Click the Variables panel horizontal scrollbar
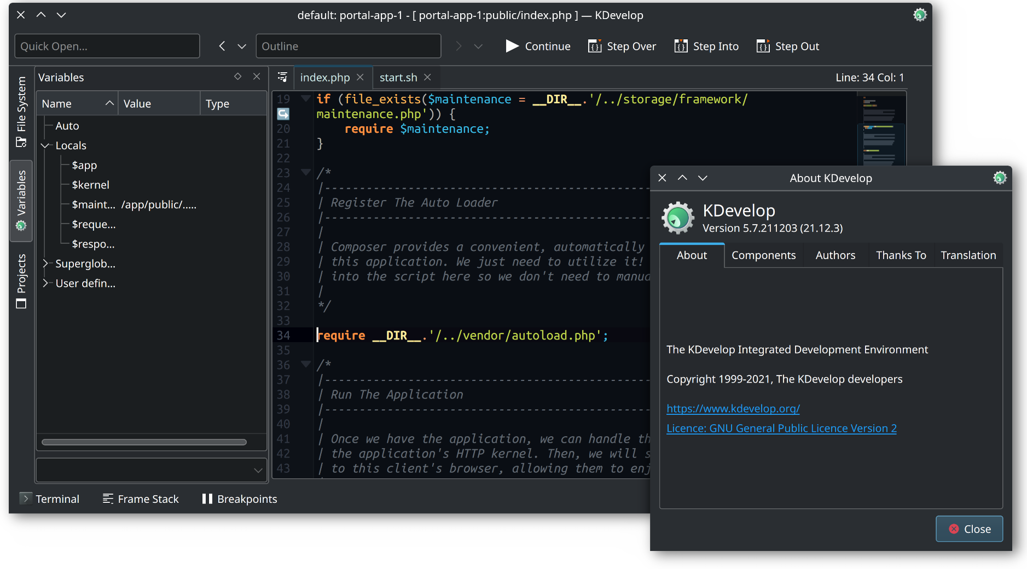This screenshot has height=569, width=1027. pos(144,442)
